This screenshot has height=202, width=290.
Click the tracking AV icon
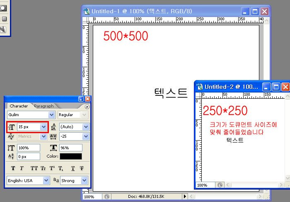[x=53, y=136]
